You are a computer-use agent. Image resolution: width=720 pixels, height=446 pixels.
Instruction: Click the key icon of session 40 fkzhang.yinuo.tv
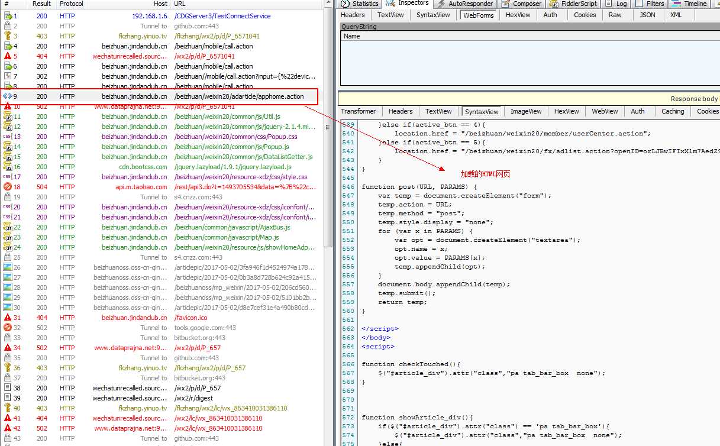pos(8,408)
